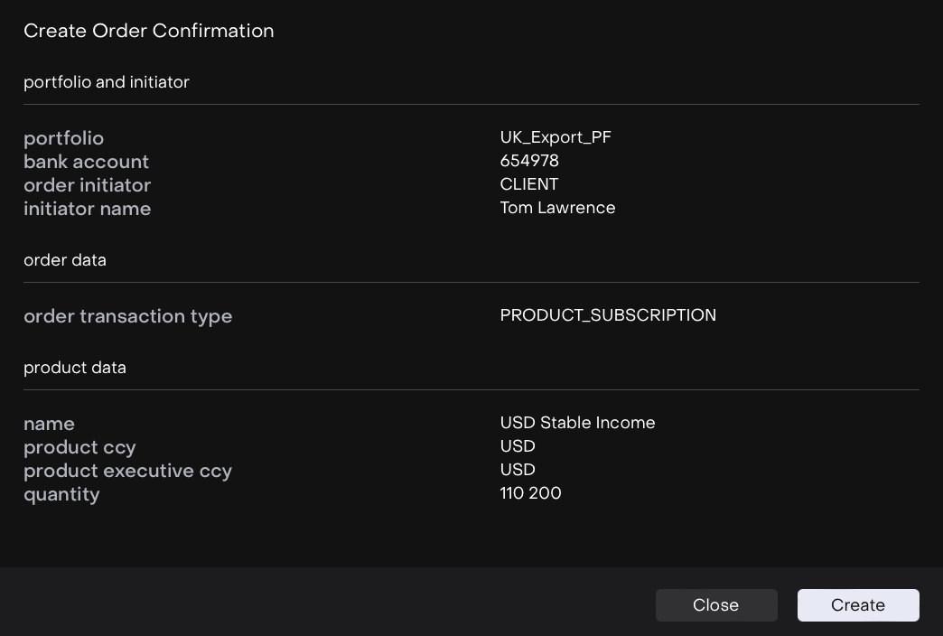Click the 'bank account' field label
The width and height of the screenshot is (943, 636).
point(86,162)
